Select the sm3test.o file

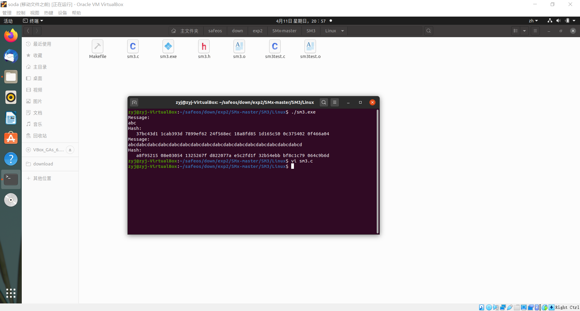click(310, 49)
